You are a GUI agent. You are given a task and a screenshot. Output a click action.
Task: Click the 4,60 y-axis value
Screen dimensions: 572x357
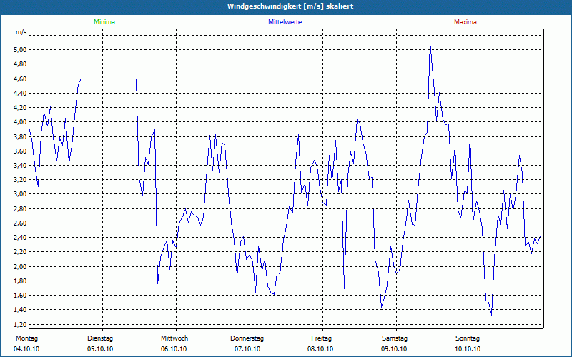pyautogui.click(x=21, y=79)
